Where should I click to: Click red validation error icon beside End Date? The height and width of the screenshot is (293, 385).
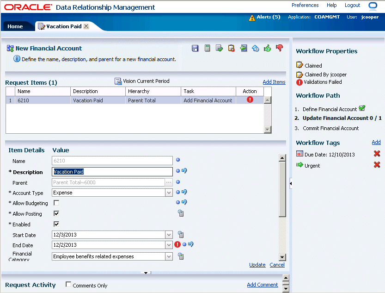tap(177, 244)
